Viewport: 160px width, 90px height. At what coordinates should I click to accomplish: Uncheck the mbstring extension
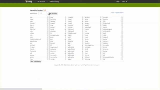click(66, 51)
